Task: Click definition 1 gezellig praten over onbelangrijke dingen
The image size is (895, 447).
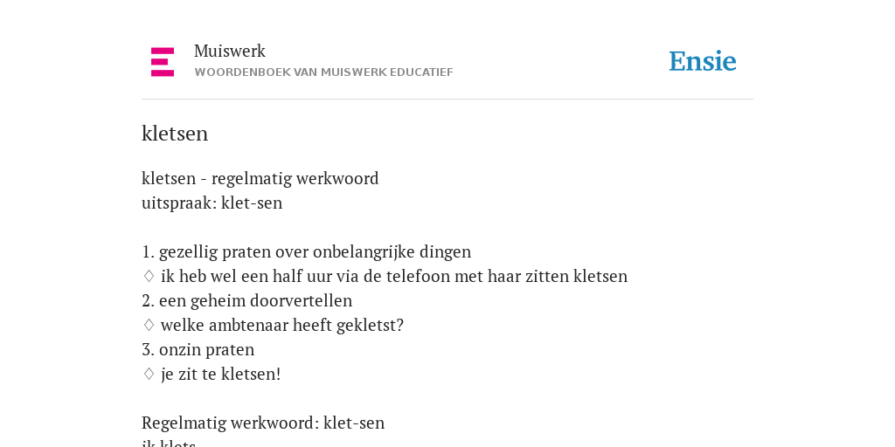Action: pyautogui.click(x=307, y=251)
